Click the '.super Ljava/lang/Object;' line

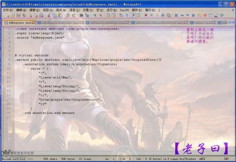coord(39,33)
